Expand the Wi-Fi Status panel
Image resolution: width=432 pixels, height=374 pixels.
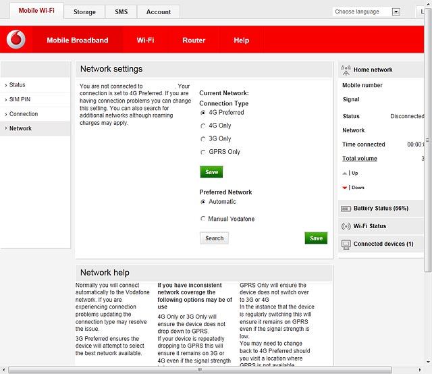[x=381, y=226]
